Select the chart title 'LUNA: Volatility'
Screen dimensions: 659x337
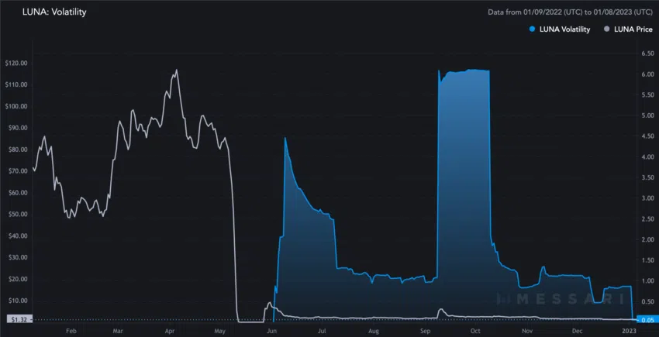pos(54,12)
